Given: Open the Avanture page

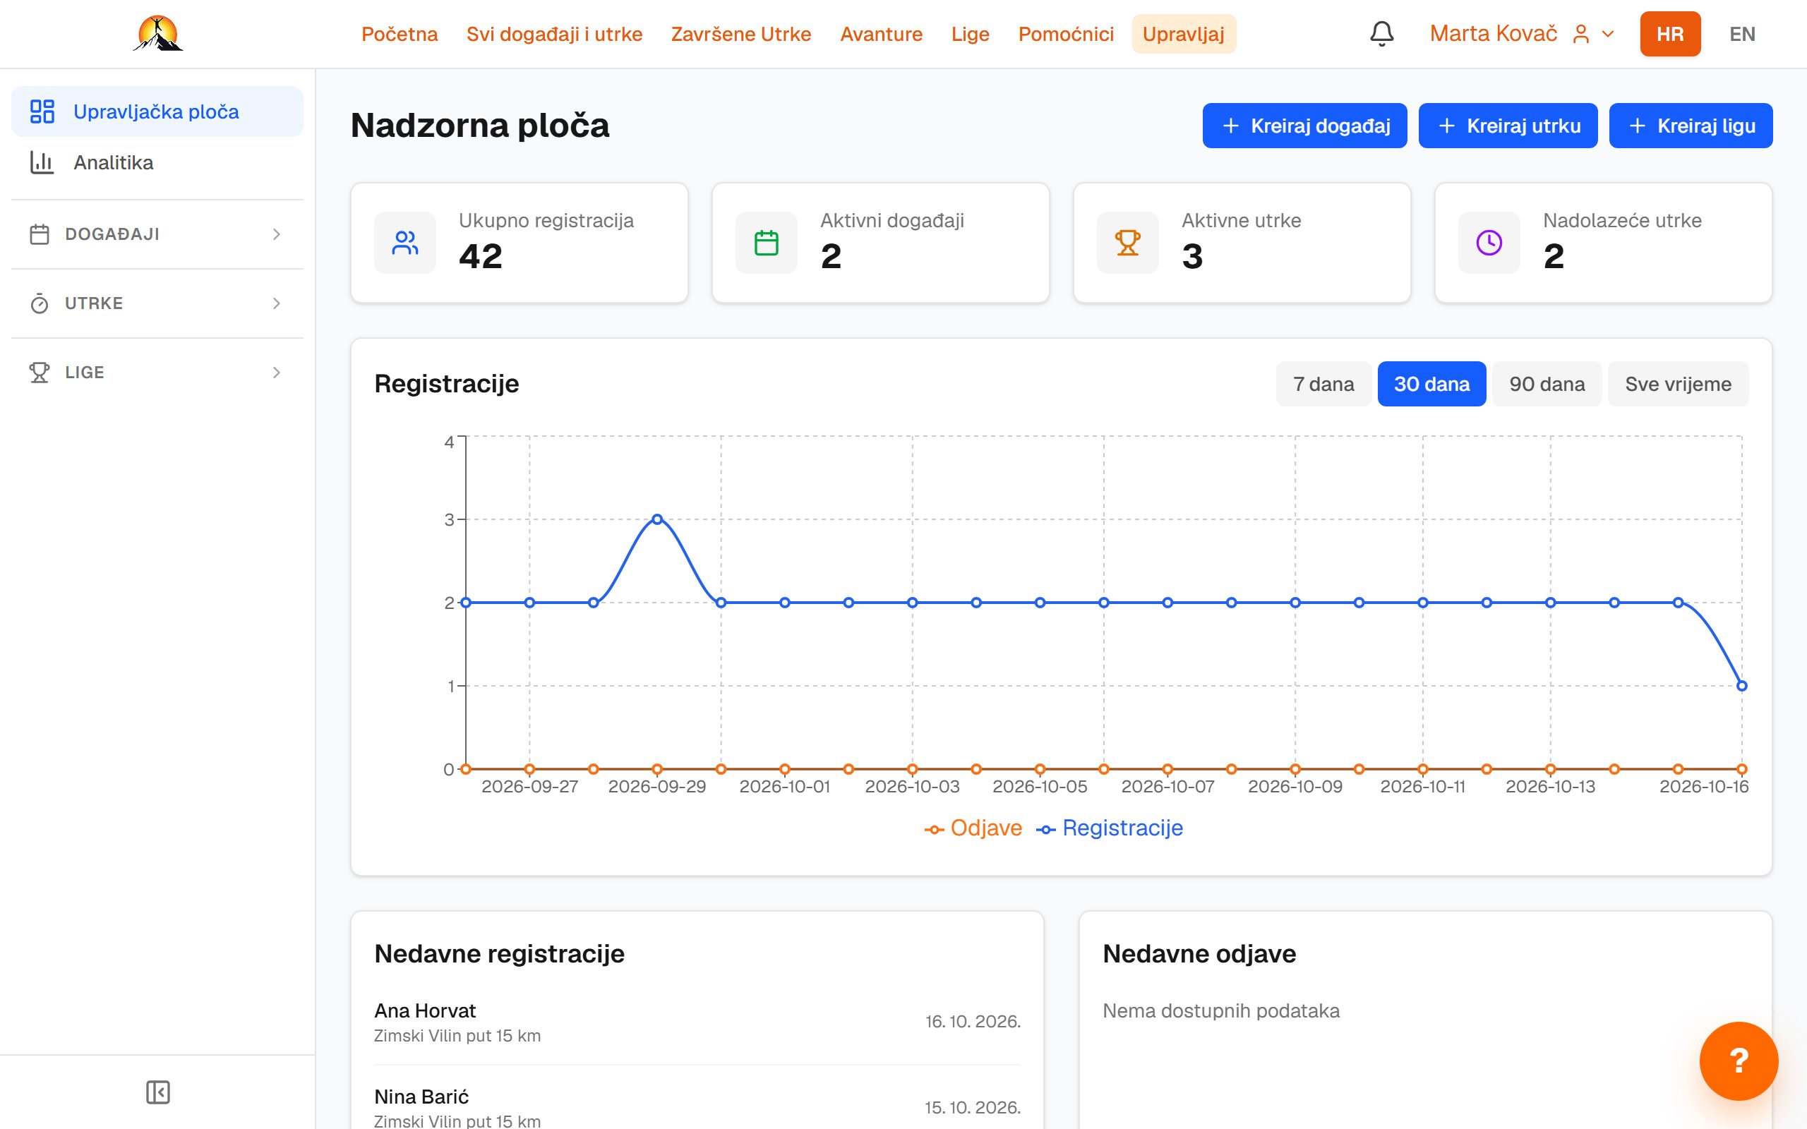Looking at the screenshot, I should (881, 34).
